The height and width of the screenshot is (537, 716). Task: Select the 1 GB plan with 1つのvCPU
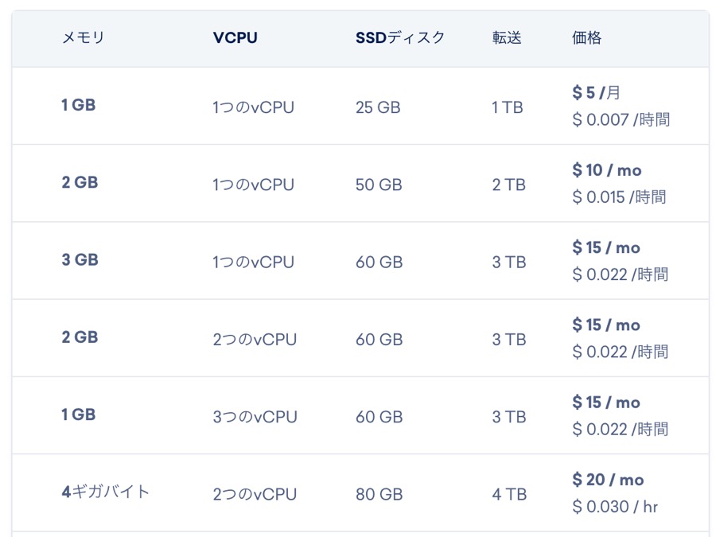point(360,106)
